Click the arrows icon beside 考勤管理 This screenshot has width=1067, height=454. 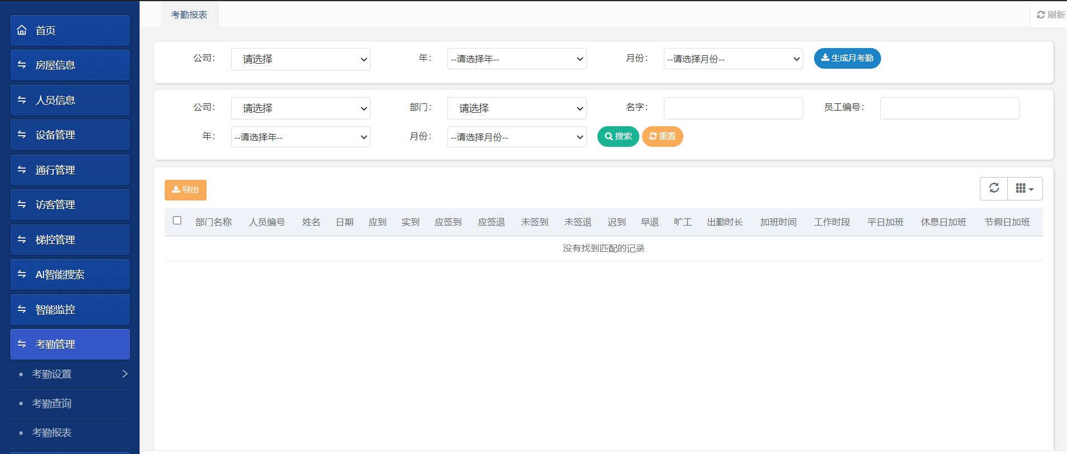22,344
